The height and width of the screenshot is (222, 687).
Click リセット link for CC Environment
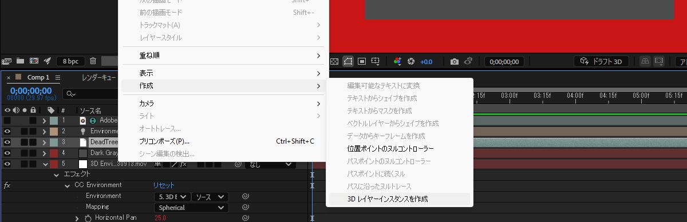click(164, 185)
